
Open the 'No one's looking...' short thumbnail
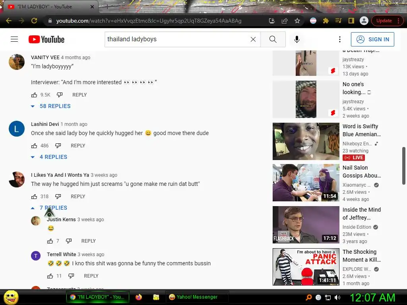point(306,99)
